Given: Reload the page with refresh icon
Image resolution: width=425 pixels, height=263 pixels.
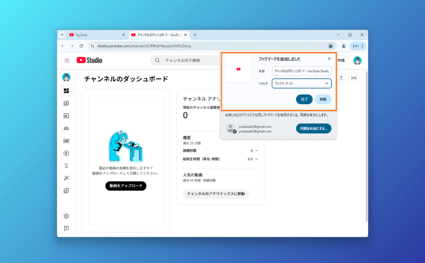Looking at the screenshot, I should [x=82, y=46].
